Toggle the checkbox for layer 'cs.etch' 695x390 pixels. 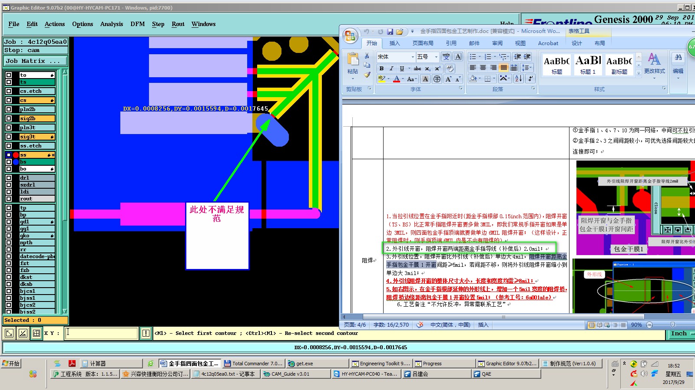8,91
